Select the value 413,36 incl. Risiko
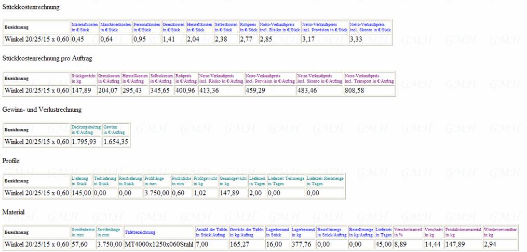527x252 pixels. coord(208,90)
